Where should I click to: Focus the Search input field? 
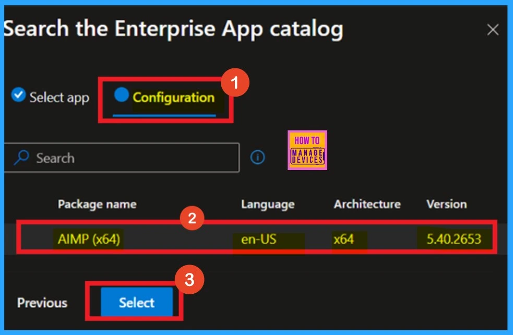pyautogui.click(x=122, y=158)
